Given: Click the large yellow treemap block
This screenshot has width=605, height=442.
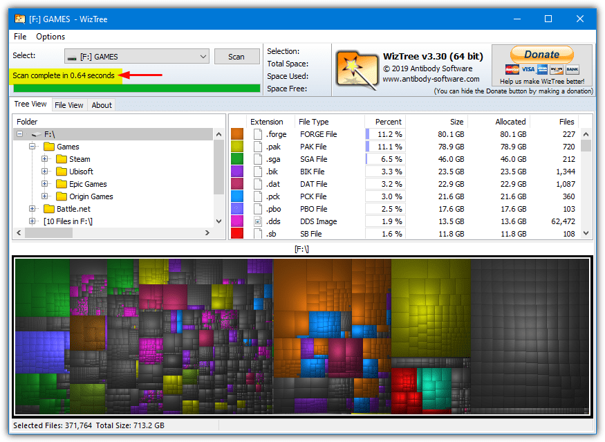Looking at the screenshot, I should [x=431, y=308].
